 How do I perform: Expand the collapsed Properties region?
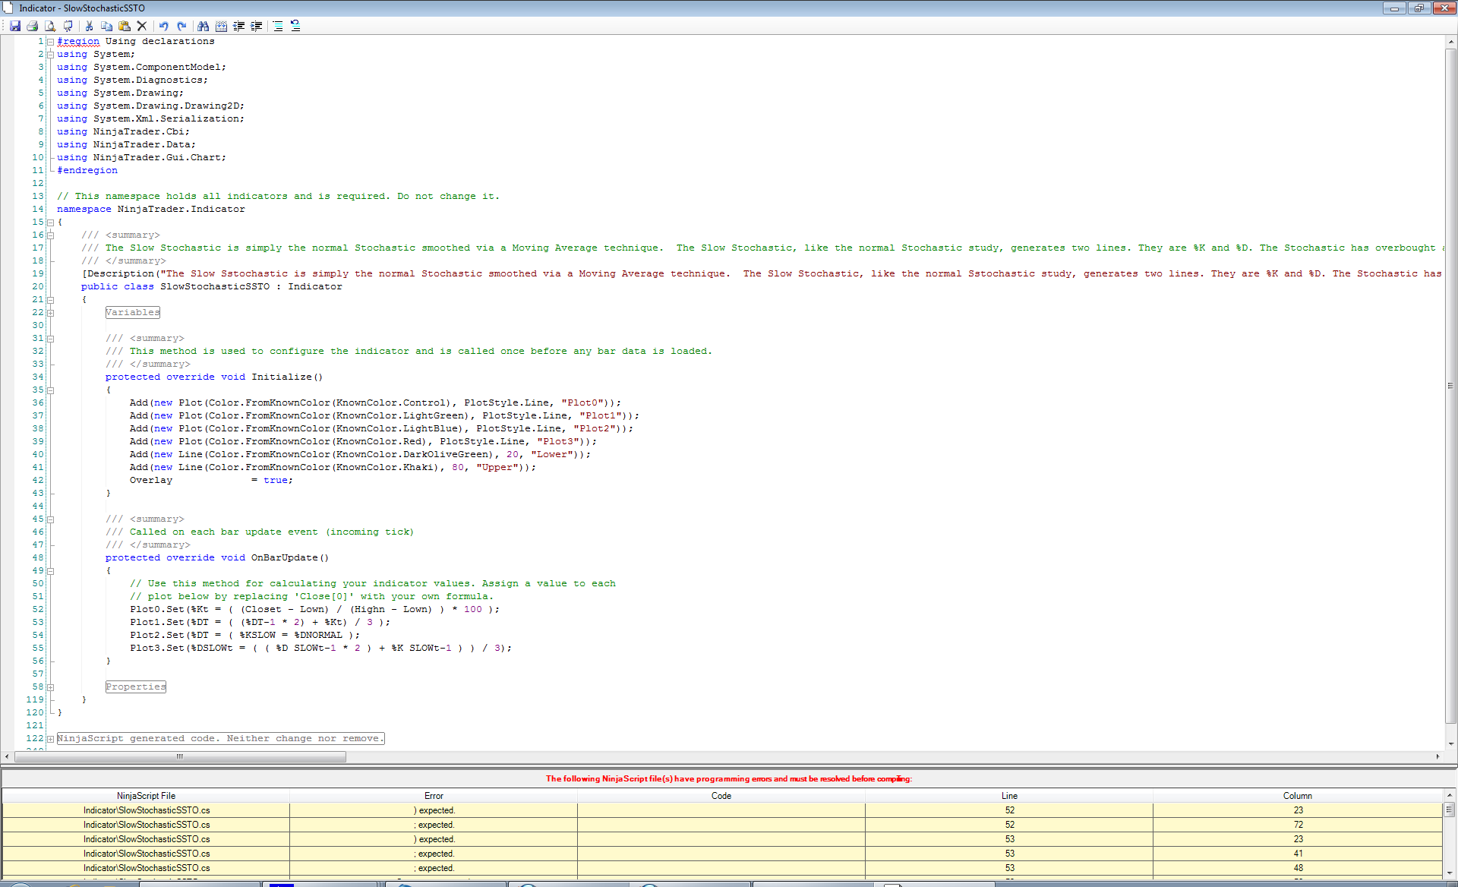pyautogui.click(x=50, y=687)
